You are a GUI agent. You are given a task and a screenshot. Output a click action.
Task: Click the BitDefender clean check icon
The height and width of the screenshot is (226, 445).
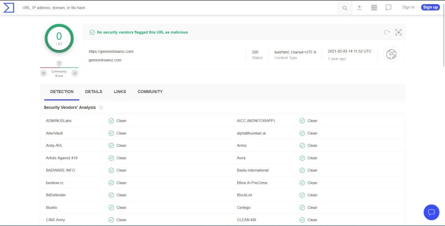[111, 195]
